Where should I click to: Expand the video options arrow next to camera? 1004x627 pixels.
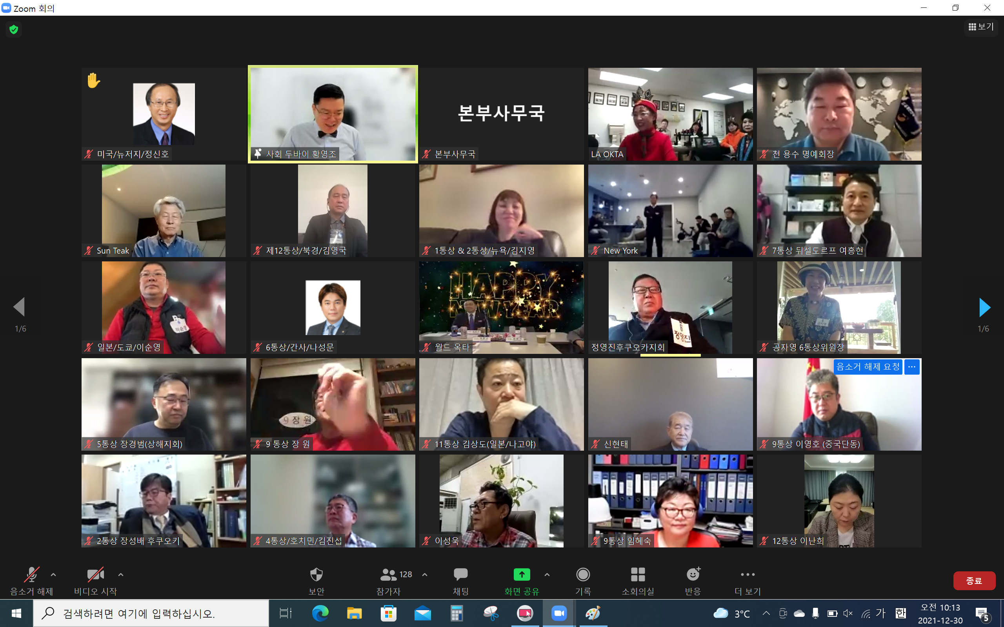pos(121,575)
